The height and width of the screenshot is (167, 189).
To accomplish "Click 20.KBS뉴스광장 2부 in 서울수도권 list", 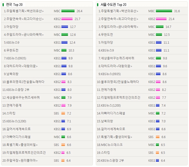I will (110, 161).
